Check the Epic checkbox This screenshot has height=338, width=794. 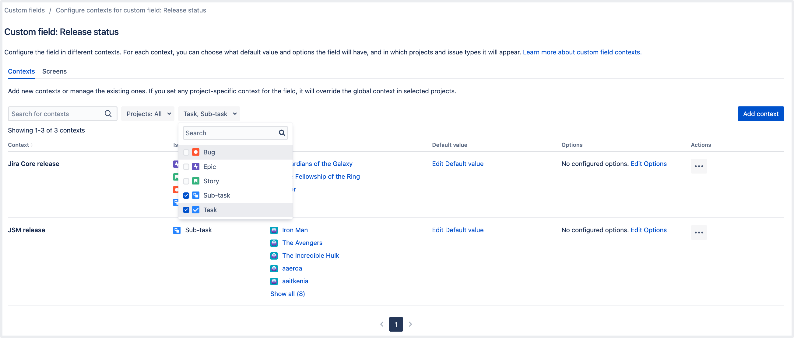tap(186, 167)
